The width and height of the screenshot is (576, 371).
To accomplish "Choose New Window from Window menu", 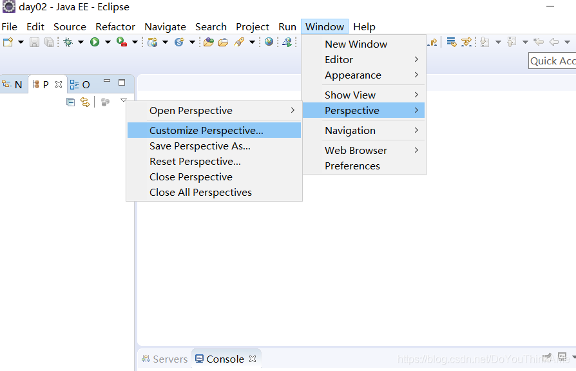I will [363, 44].
